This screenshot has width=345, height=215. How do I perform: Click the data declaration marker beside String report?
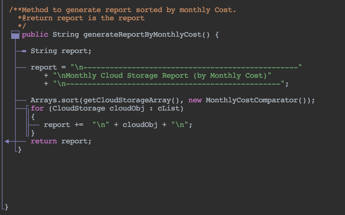[x=24, y=51]
